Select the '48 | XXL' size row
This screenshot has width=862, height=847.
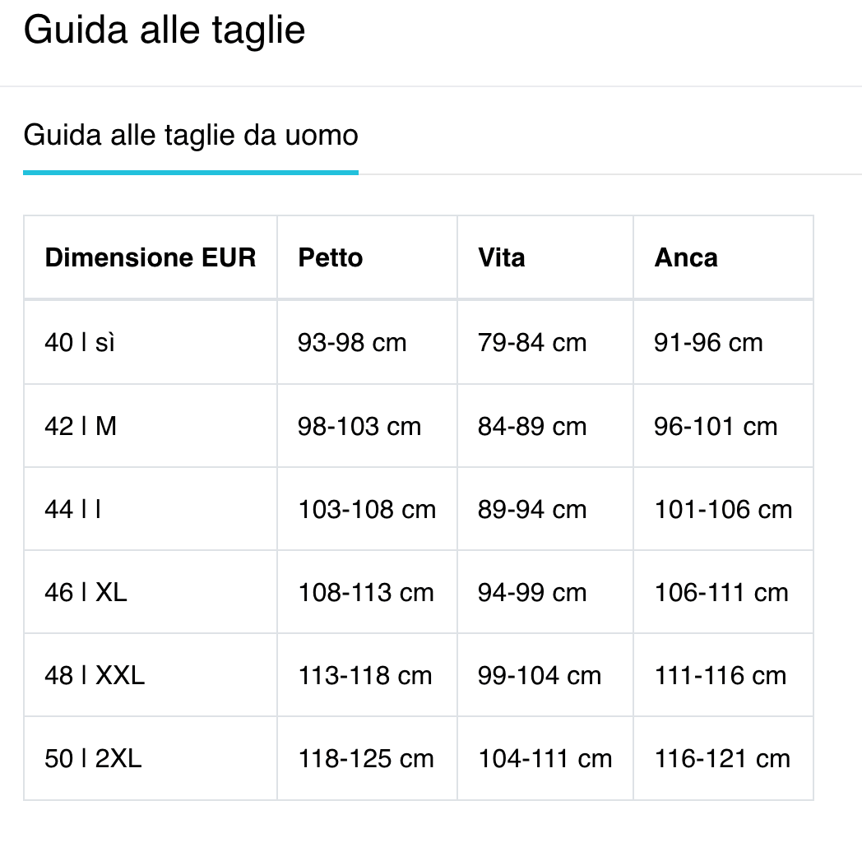pyautogui.click(x=95, y=675)
